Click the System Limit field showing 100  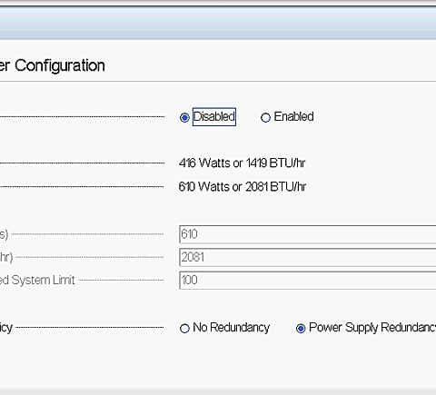pos(308,281)
